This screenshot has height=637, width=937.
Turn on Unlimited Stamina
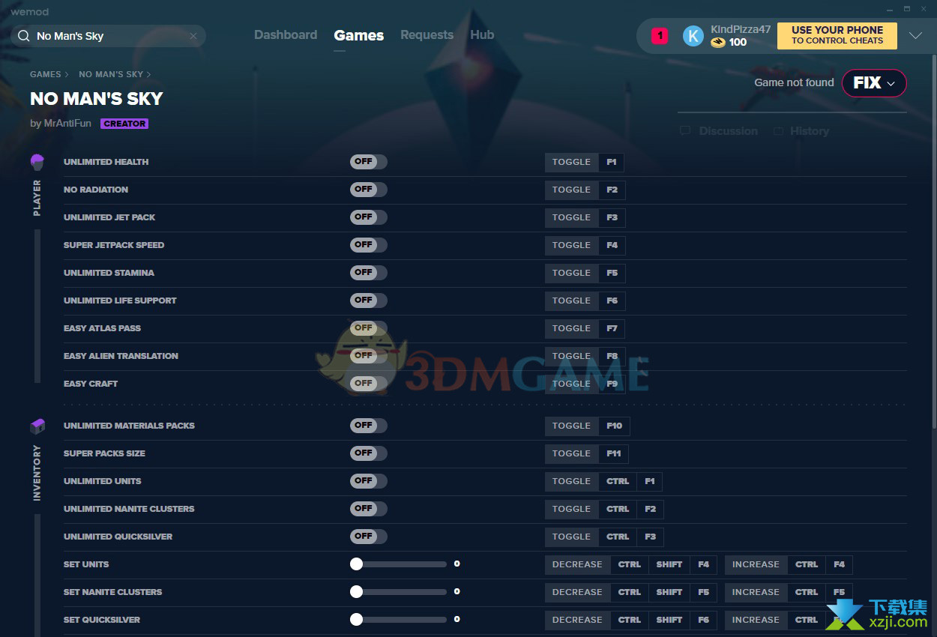coord(369,273)
